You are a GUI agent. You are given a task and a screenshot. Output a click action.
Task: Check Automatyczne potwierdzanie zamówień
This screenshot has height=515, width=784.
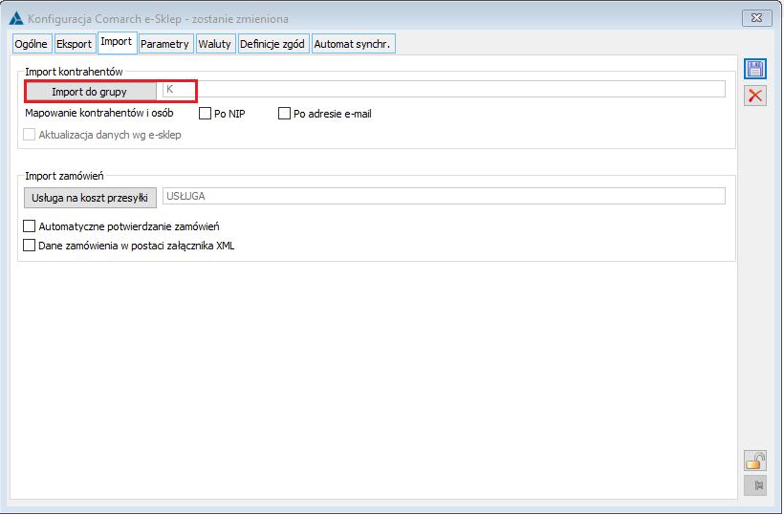point(29,226)
